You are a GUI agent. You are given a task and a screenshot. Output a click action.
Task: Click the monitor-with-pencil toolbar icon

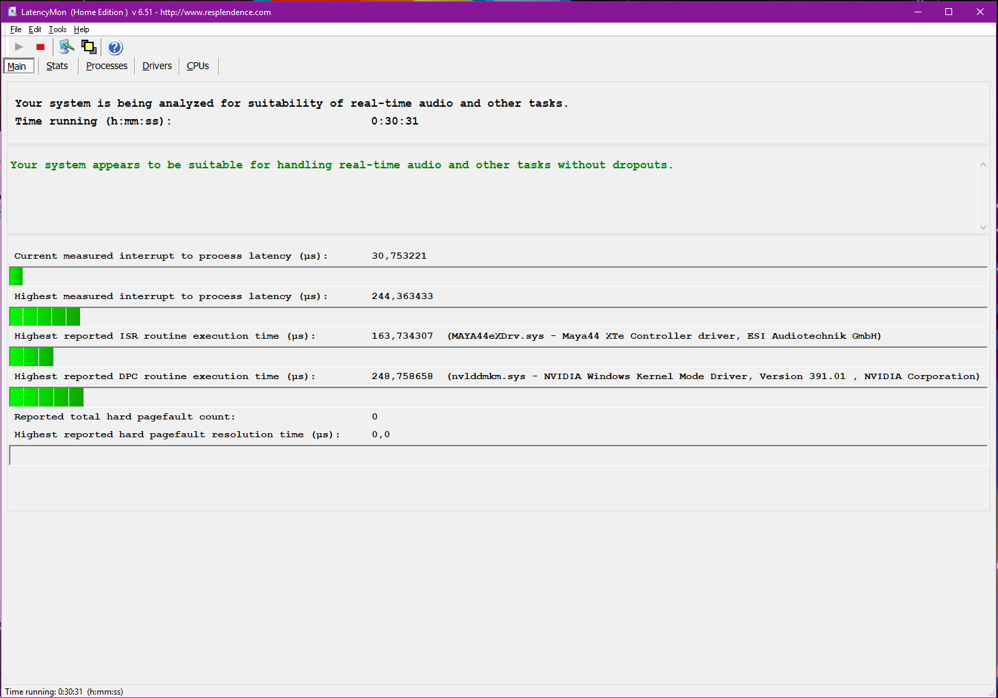(66, 47)
